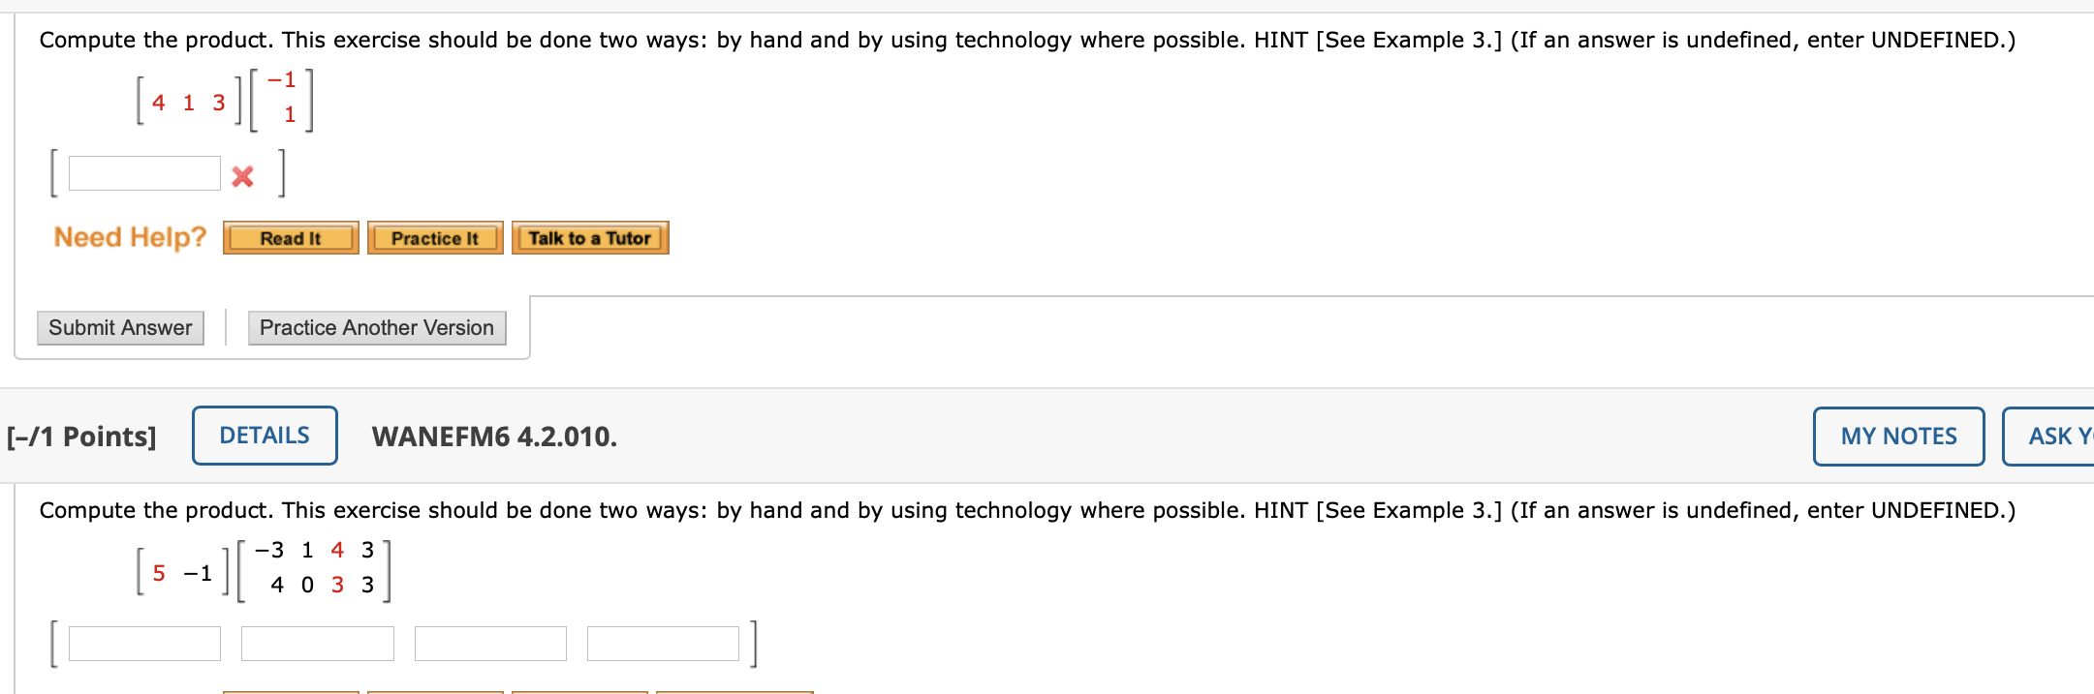Click Submit Answer for the first exercise
Image resolution: width=2094 pixels, height=694 pixels.
coord(120,328)
